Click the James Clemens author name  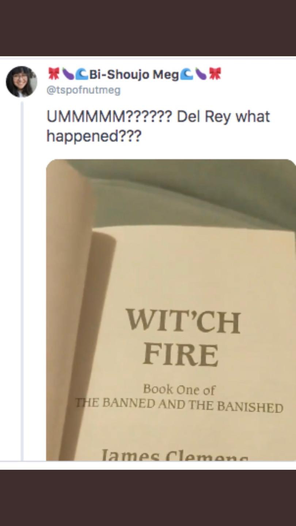coord(175,454)
